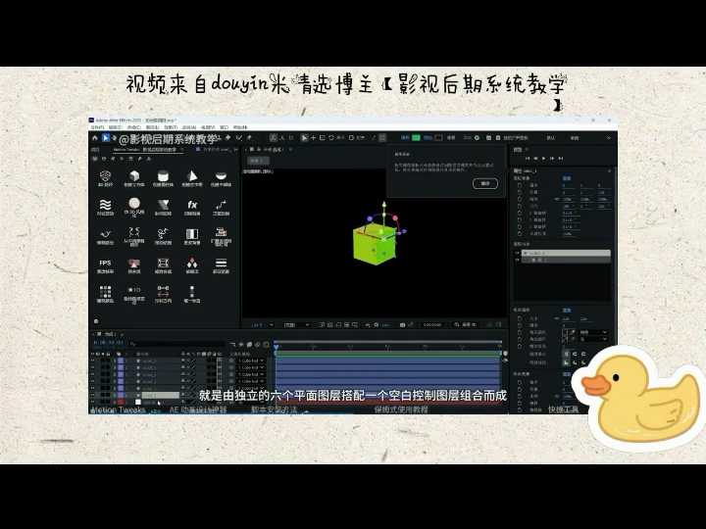This screenshot has height=529, width=706.
Task: Click the red double-arrow script icon
Action: 163,291
